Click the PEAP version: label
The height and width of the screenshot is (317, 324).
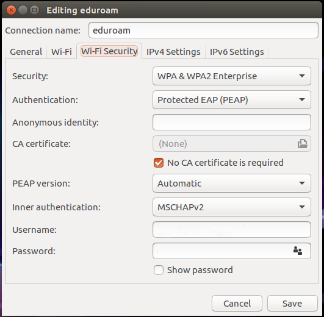pyautogui.click(x=41, y=183)
